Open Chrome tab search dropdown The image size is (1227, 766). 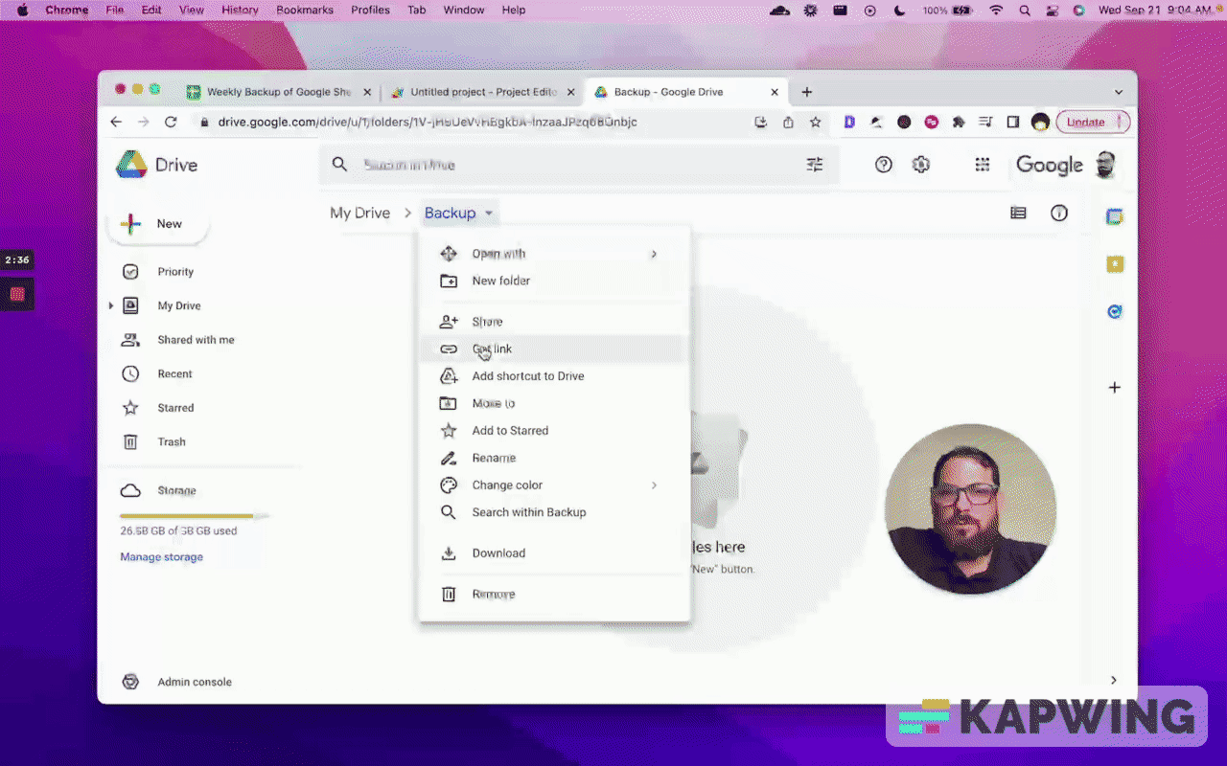pyautogui.click(x=1118, y=92)
